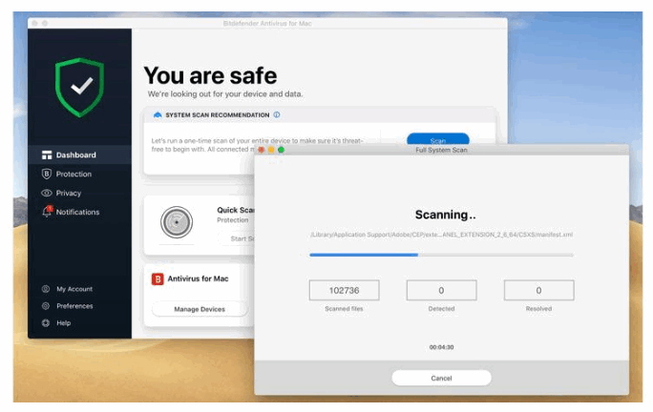Click the scan progress bar

(441, 255)
